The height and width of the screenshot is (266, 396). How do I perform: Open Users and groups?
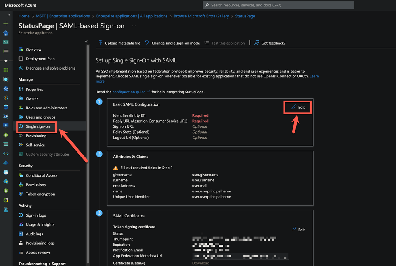coord(40,117)
